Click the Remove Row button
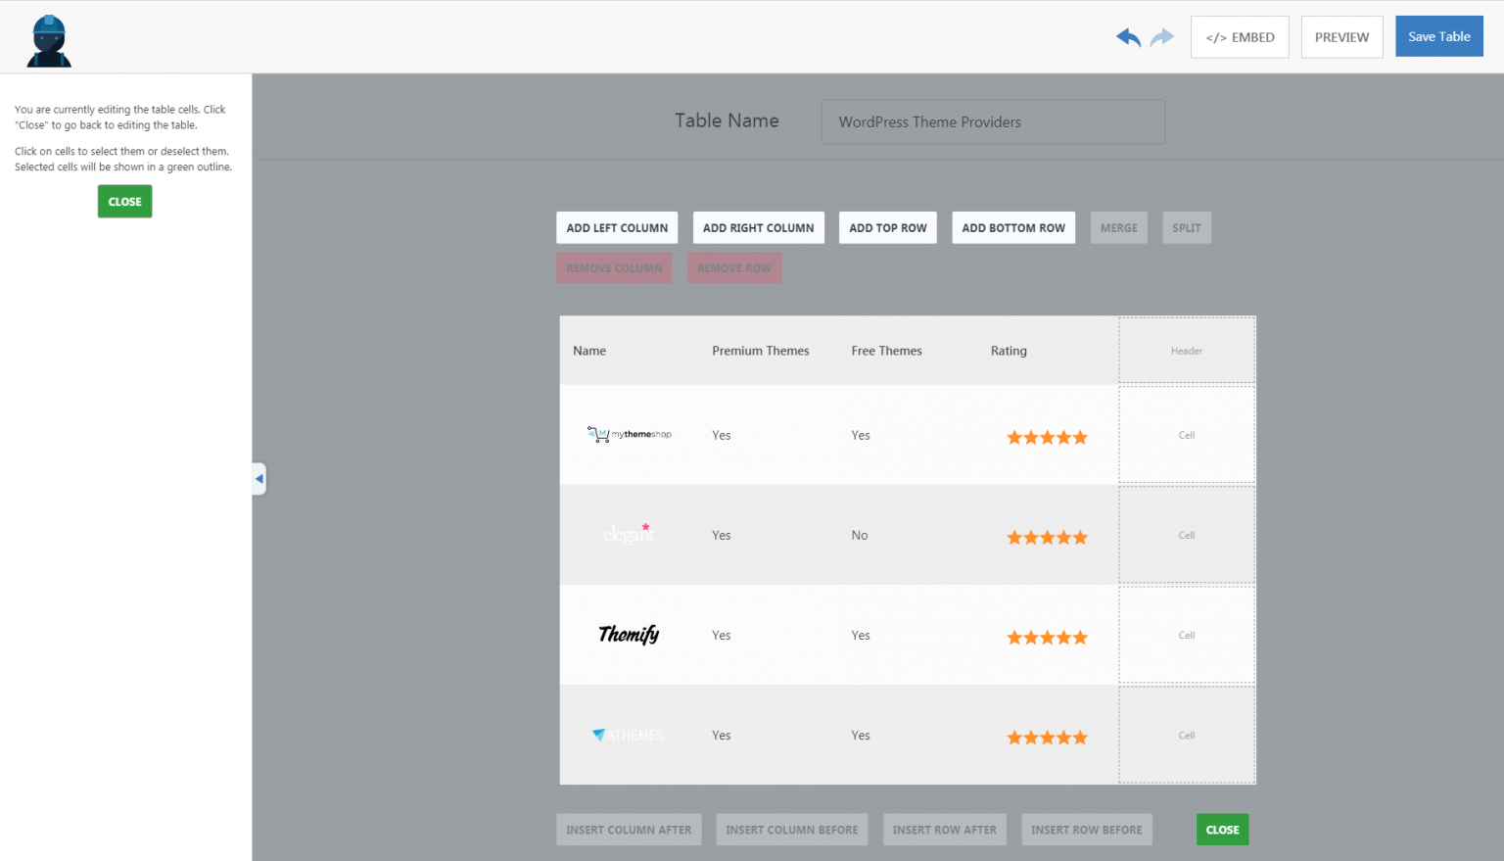Image resolution: width=1504 pixels, height=861 pixels. [734, 268]
